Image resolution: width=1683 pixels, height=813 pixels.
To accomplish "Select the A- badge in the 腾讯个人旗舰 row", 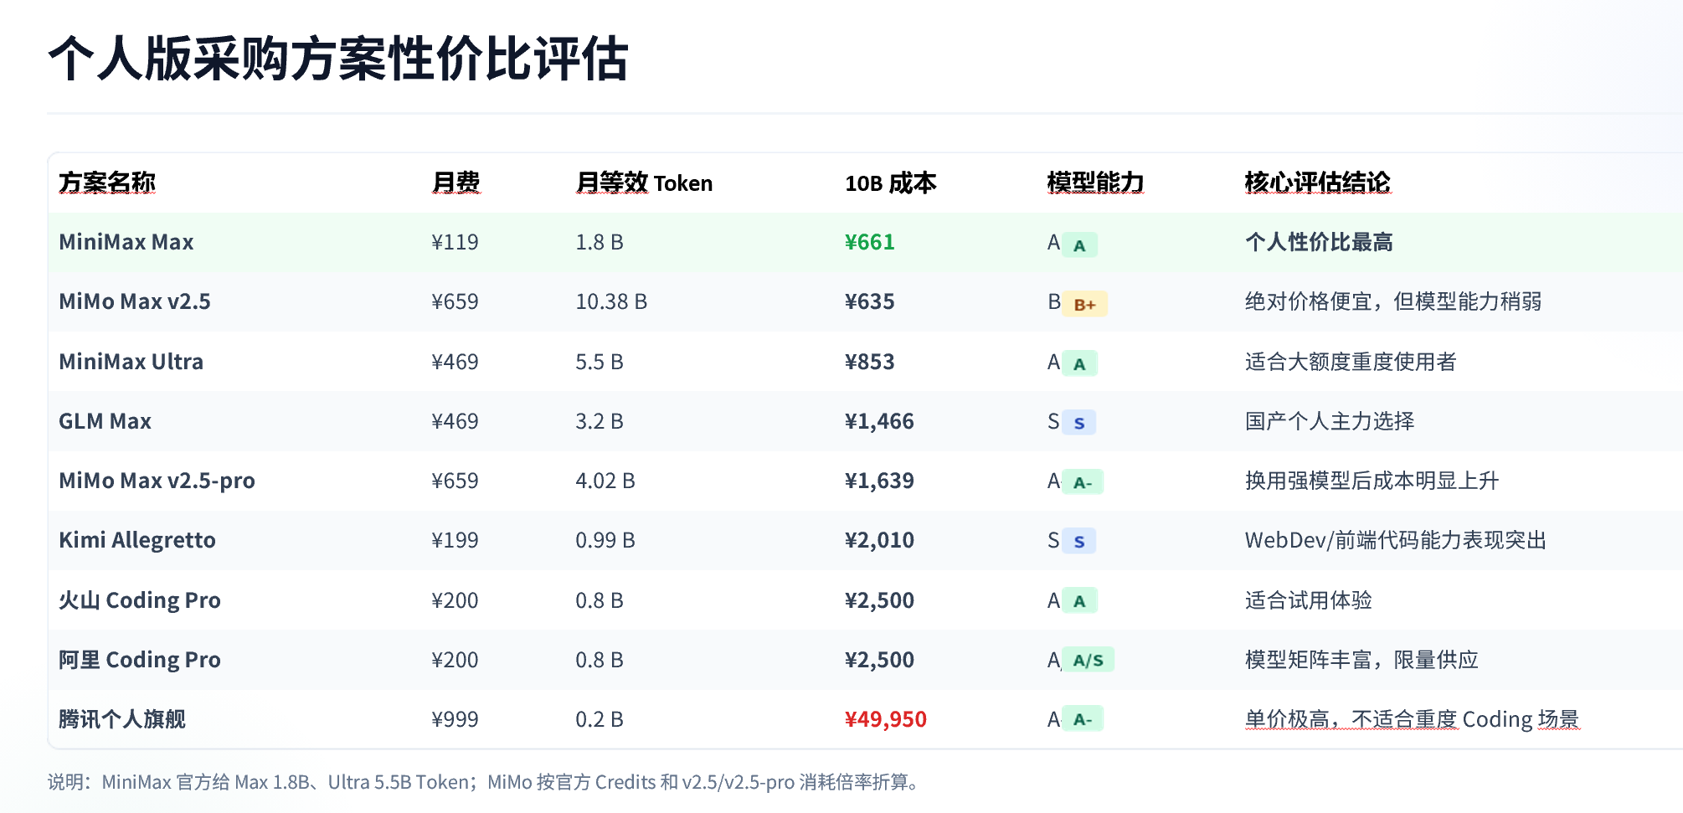I will [1083, 718].
